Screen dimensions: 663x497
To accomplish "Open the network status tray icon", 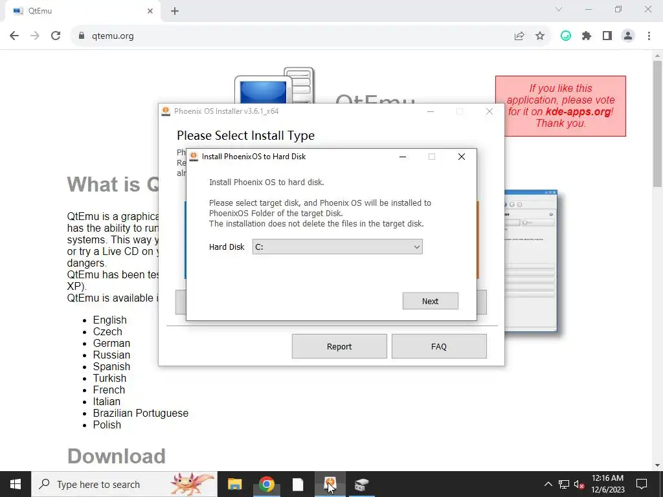I will [564, 484].
